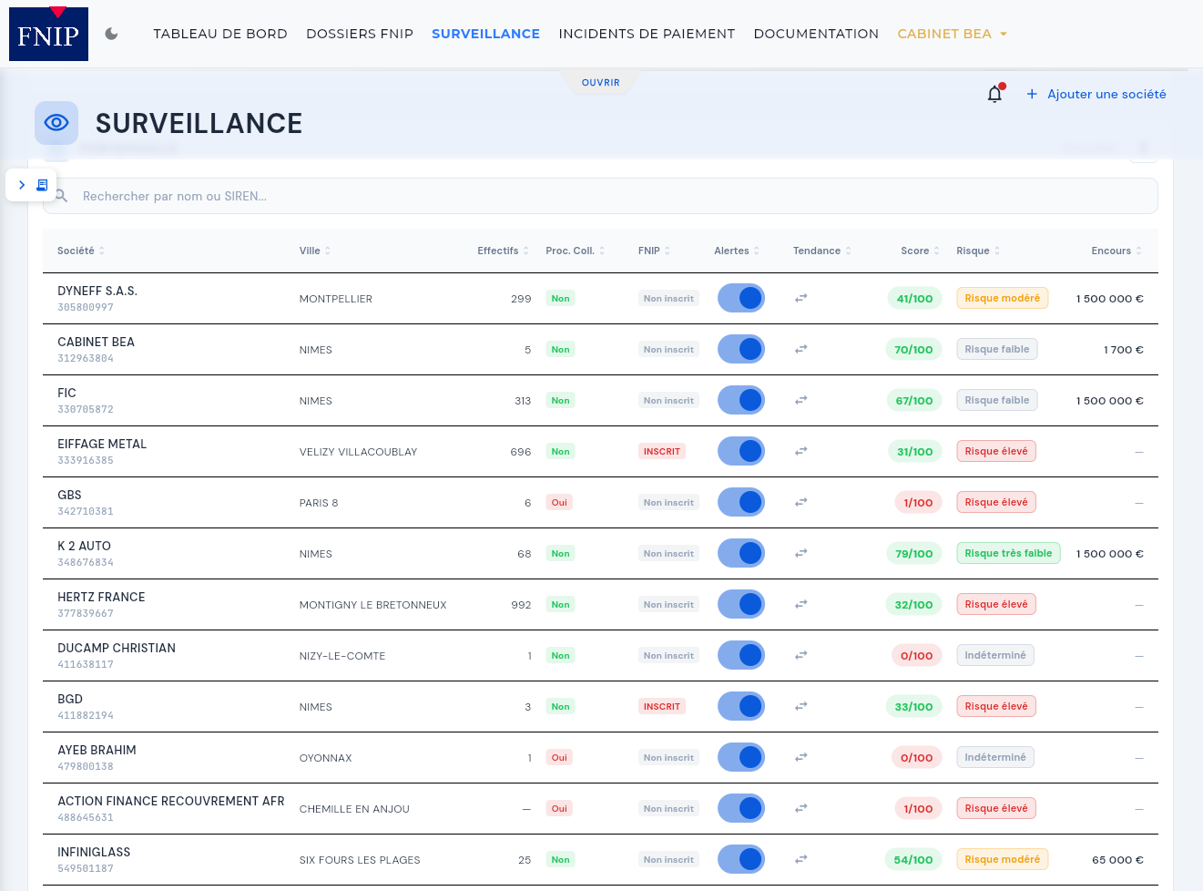The width and height of the screenshot is (1203, 891).
Task: Click the trend arrows for CABINET BEA row
Action: point(801,349)
